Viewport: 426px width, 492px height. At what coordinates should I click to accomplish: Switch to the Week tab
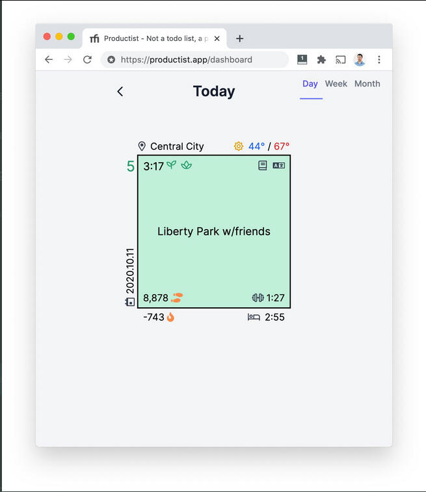click(336, 84)
